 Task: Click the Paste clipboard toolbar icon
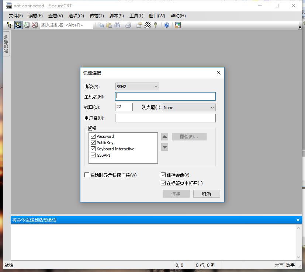coord(109,25)
